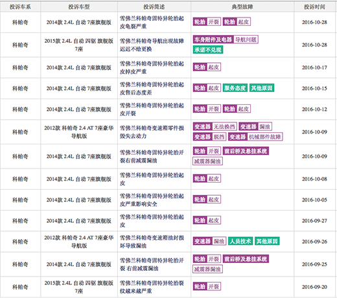
Task: Select the green 人员技术 tag
Action: pos(240,241)
